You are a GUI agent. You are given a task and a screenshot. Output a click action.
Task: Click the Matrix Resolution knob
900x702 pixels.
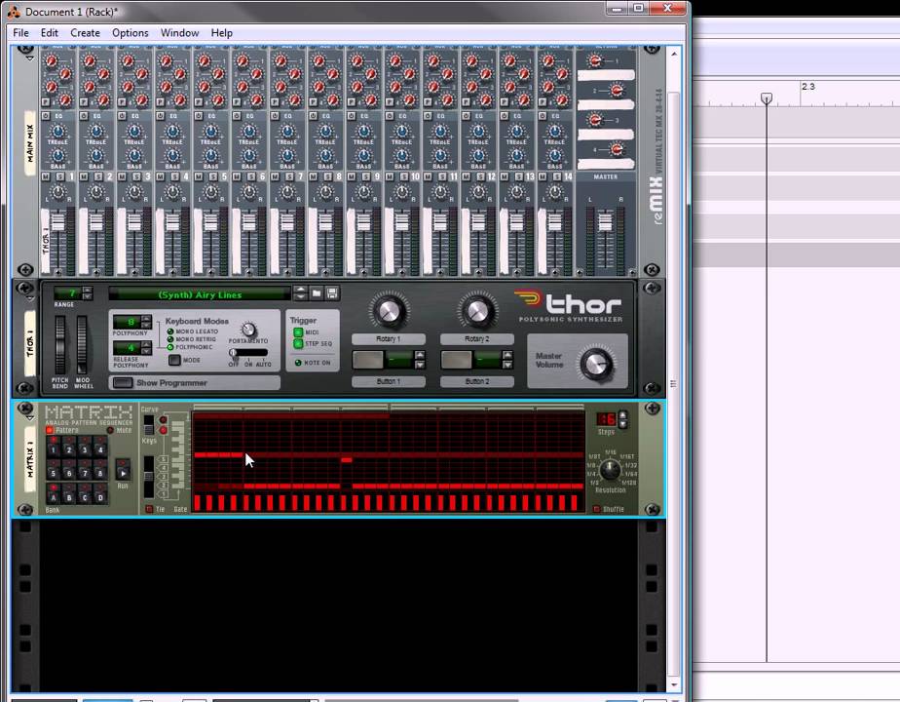(x=610, y=469)
